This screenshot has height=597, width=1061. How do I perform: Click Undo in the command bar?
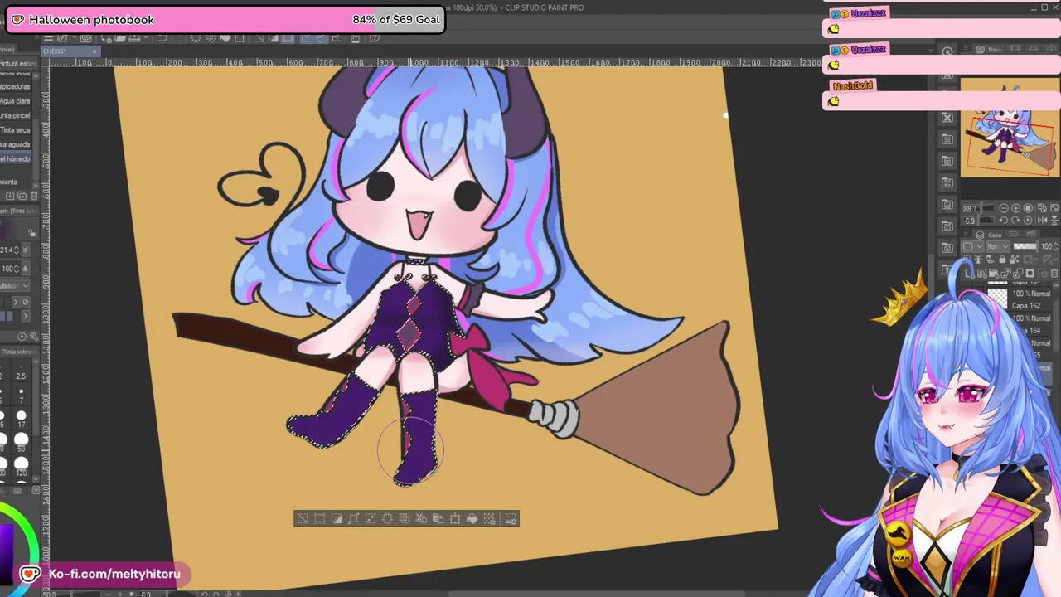point(162,38)
